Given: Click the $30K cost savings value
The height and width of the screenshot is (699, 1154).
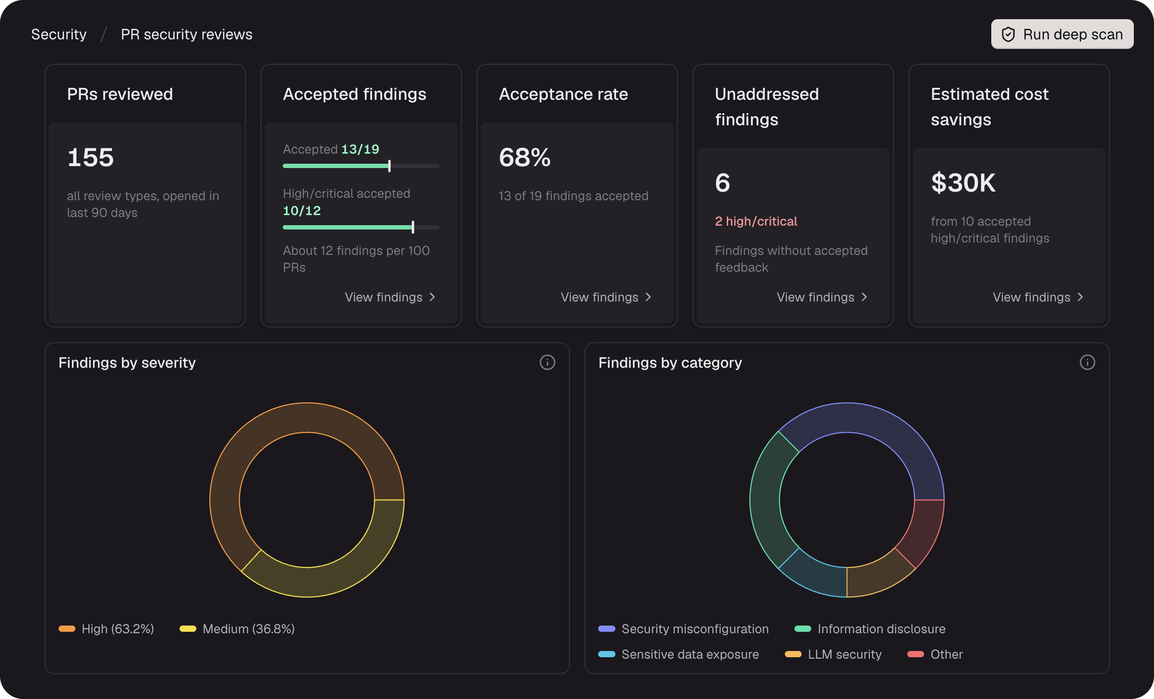Looking at the screenshot, I should [963, 183].
